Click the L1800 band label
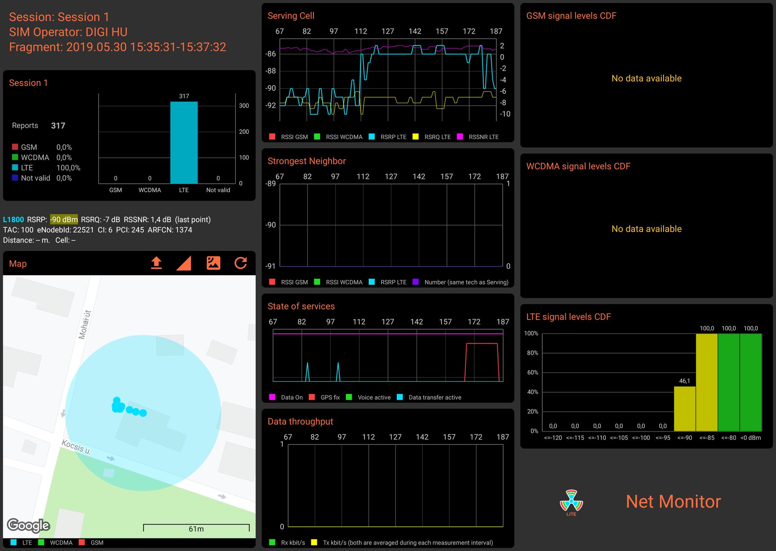This screenshot has height=551, width=776. 13,219
